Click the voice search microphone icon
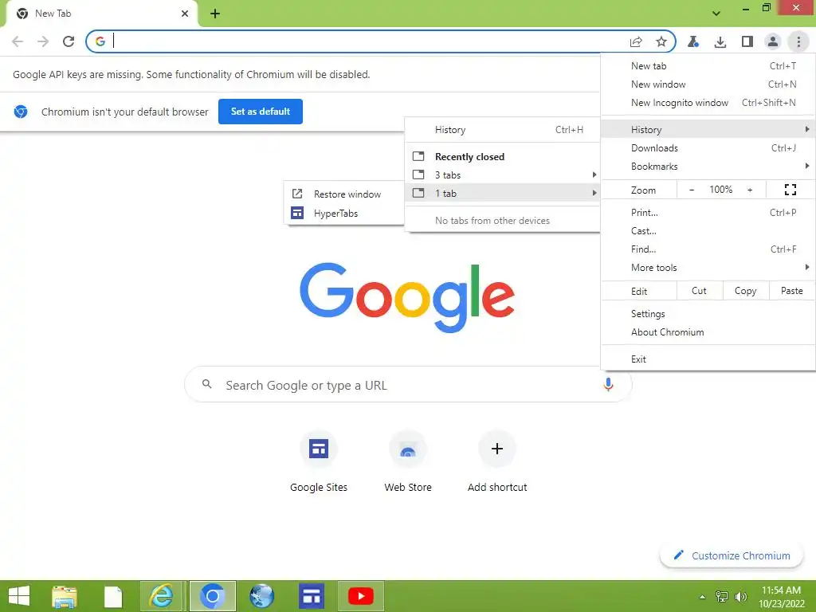The image size is (816, 612). (x=608, y=385)
